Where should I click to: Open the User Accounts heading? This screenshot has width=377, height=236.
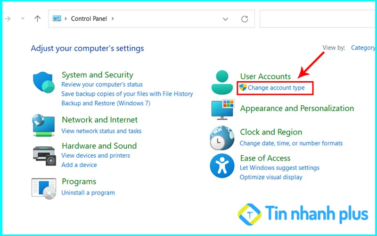tap(265, 76)
